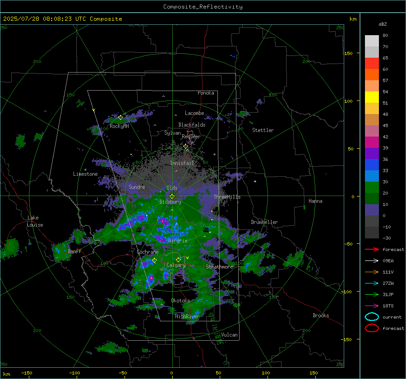Choose the green 31JP arrow legend icon

(x=372, y=294)
